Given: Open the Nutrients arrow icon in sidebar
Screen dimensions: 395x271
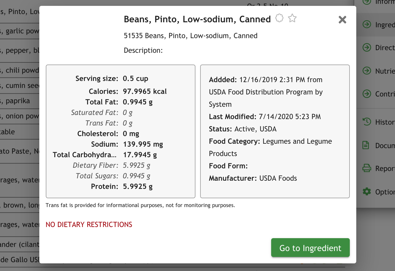Looking at the screenshot, I should click(367, 71).
